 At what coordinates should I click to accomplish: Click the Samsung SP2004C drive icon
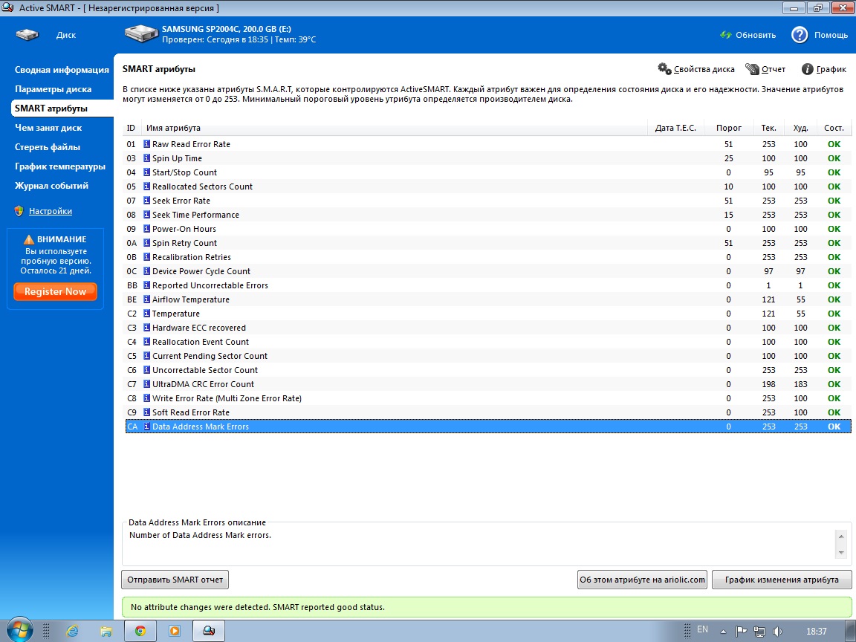(x=141, y=34)
